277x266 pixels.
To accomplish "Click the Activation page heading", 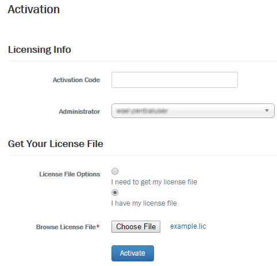I will coord(34,9).
